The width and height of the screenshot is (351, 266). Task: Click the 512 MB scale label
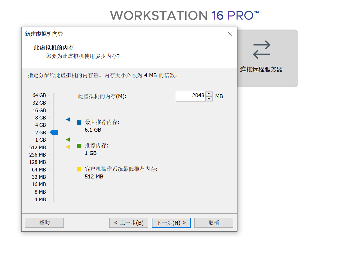coord(38,147)
